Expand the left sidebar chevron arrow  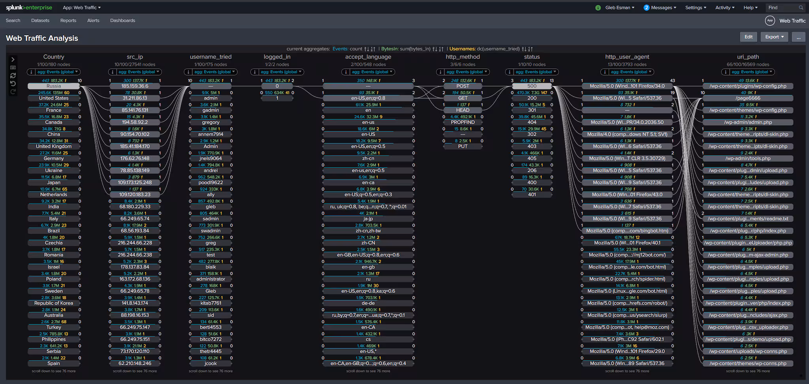pyautogui.click(x=13, y=60)
